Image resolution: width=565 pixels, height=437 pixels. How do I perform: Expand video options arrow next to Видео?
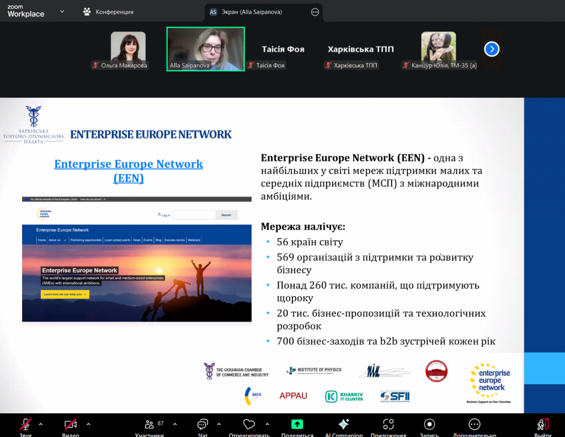(x=88, y=424)
